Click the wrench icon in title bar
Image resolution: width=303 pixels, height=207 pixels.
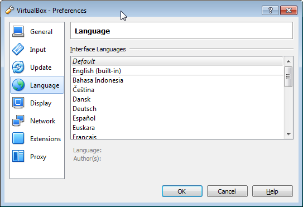[9, 10]
